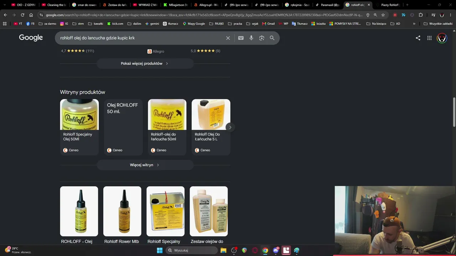Image resolution: width=456 pixels, height=256 pixels.
Task: Open 'Rohloff Rower Mtb' product listing
Action: [x=122, y=215]
